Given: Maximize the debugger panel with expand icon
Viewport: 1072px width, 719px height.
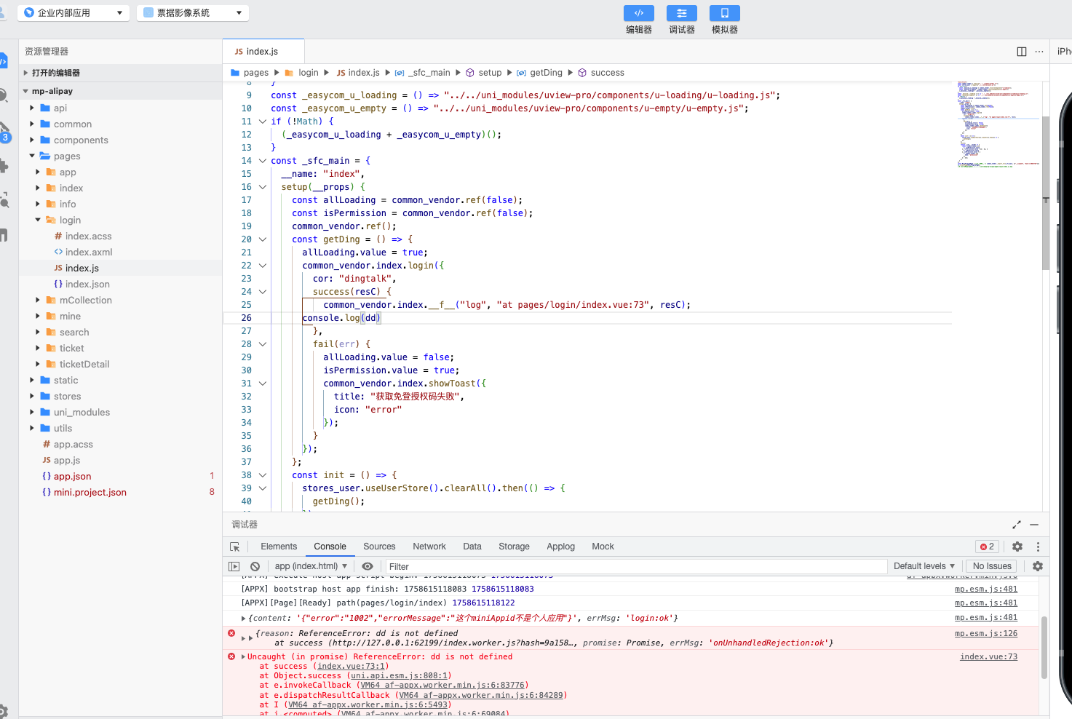Looking at the screenshot, I should (x=1016, y=525).
